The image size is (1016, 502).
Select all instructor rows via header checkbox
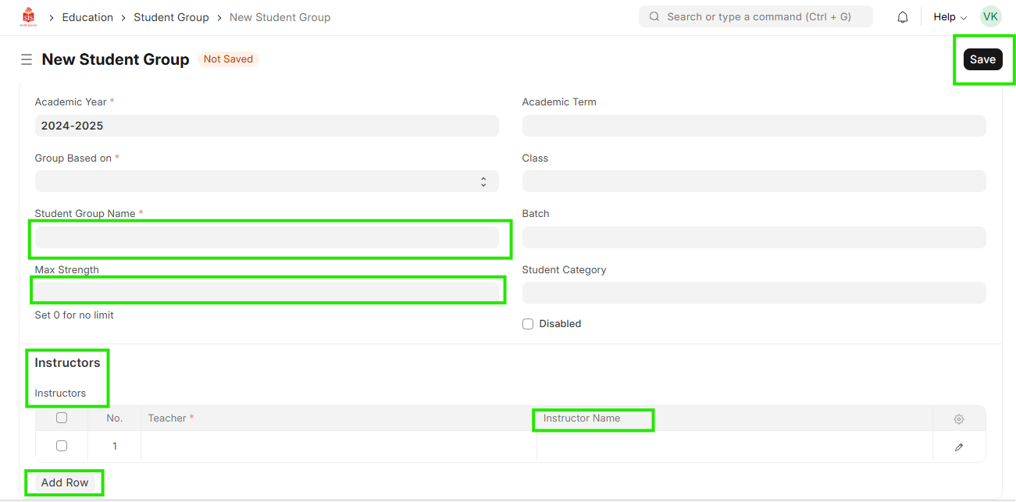(x=62, y=418)
